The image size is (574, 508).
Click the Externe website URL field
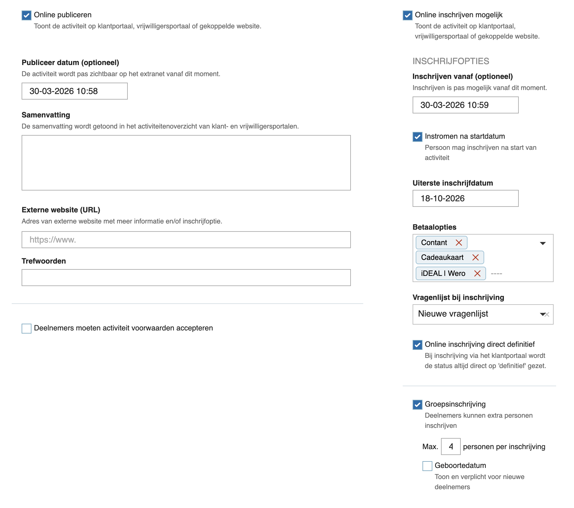186,240
